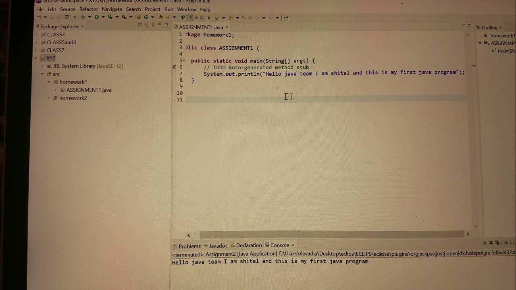Expand JRE System Library node

[x=42, y=66]
